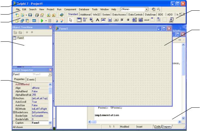The height and width of the screenshot is (131, 200).
Task: Select Form1 node in Object TreeView
Action: tap(20, 38)
